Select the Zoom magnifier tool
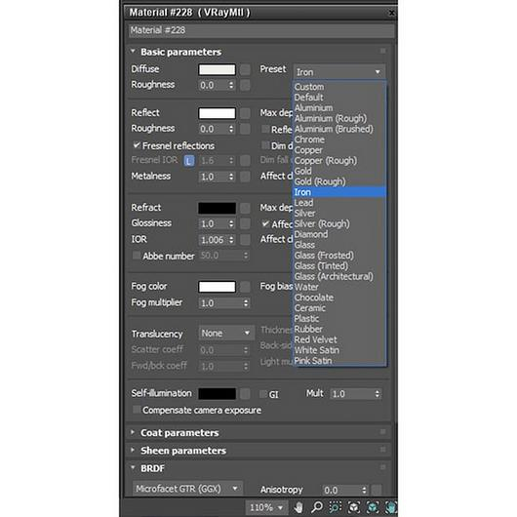Image resolution: width=517 pixels, height=517 pixels. [317, 507]
